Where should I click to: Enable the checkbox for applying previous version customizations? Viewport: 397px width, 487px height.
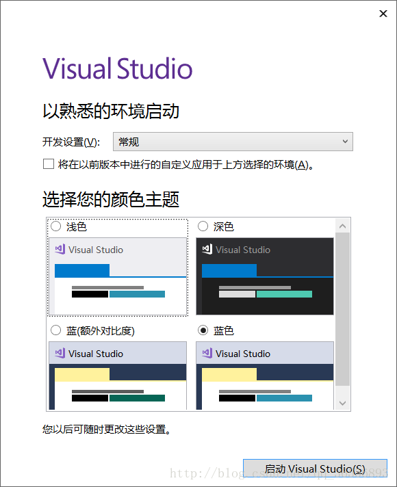pos(49,164)
